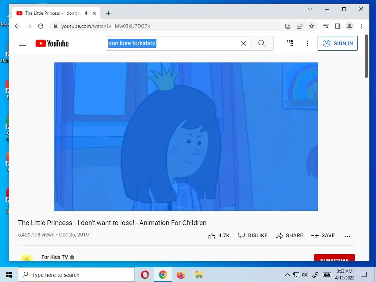Image resolution: width=376 pixels, height=282 pixels.
Task: Click the video title text
Action: coord(112,223)
